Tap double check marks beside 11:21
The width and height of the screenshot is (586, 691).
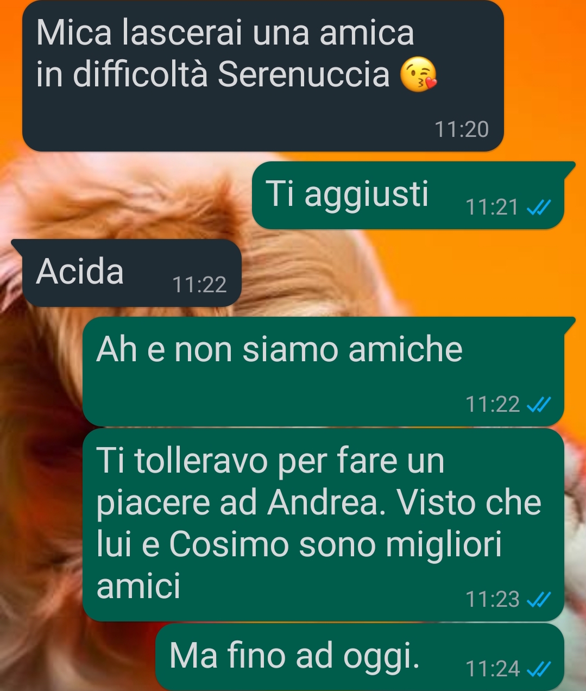click(x=539, y=207)
